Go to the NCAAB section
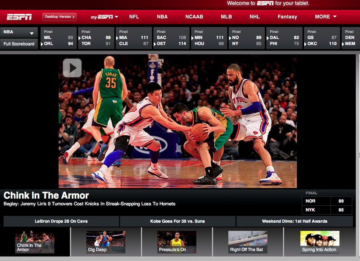This screenshot has width=360, height=261. coord(194,17)
